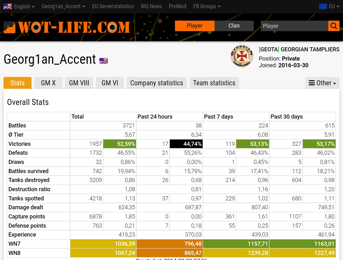The image size is (343, 260).
Task: Select the Stats tab
Action: pos(17,83)
